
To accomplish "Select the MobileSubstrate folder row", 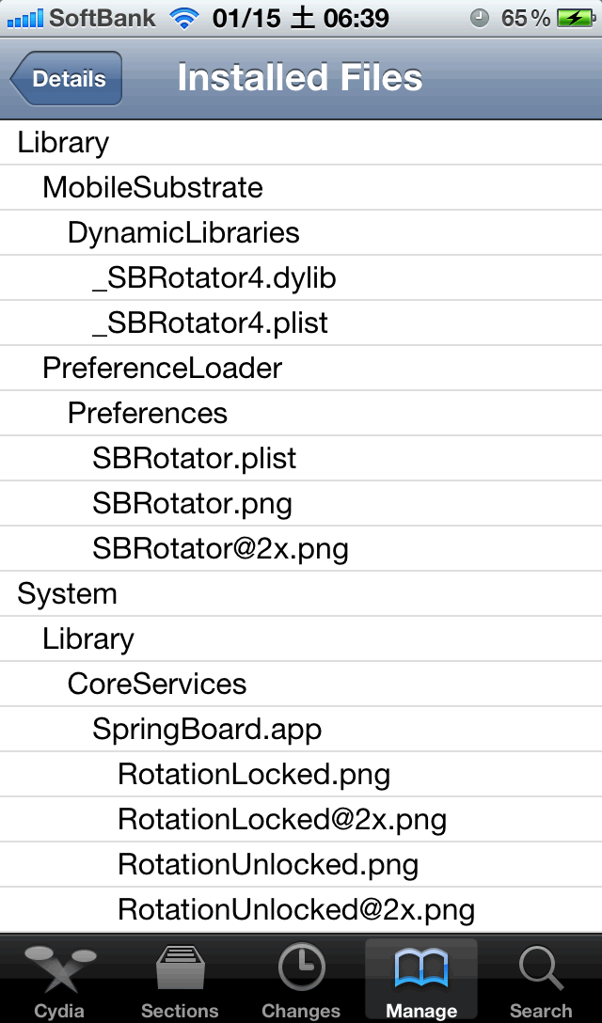I will point(152,188).
